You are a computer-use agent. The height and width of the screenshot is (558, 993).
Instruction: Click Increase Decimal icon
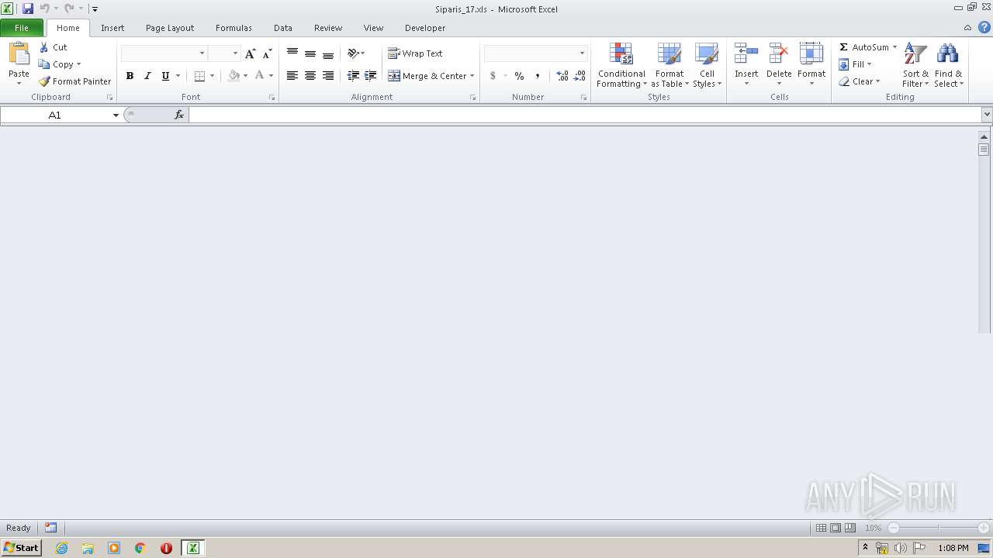pos(562,76)
